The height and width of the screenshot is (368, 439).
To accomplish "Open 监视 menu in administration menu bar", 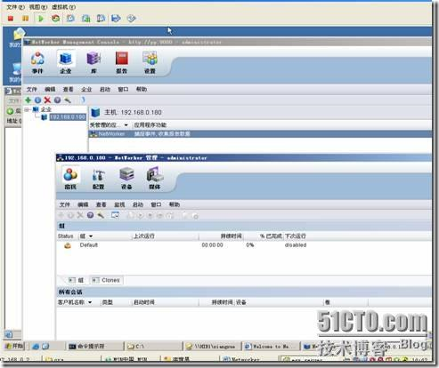I will [119, 204].
